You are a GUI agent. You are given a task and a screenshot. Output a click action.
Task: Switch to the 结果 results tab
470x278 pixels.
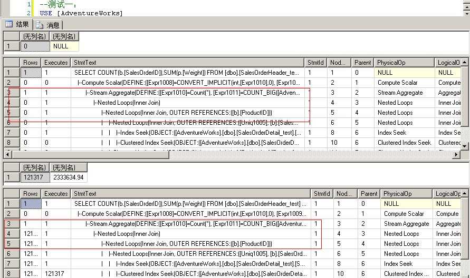pos(17,24)
